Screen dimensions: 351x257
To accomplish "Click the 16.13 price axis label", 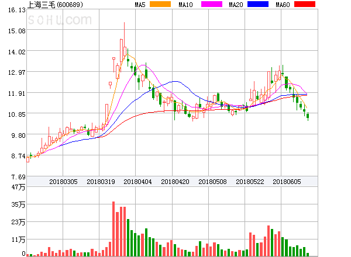I will point(17,10).
